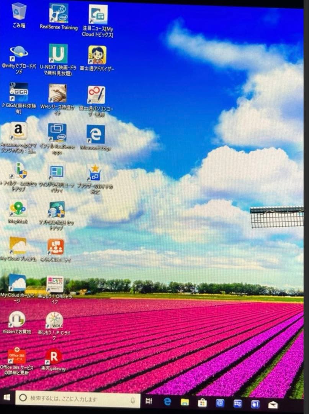Open the Amazon.co.jp shortcut

click(x=18, y=131)
